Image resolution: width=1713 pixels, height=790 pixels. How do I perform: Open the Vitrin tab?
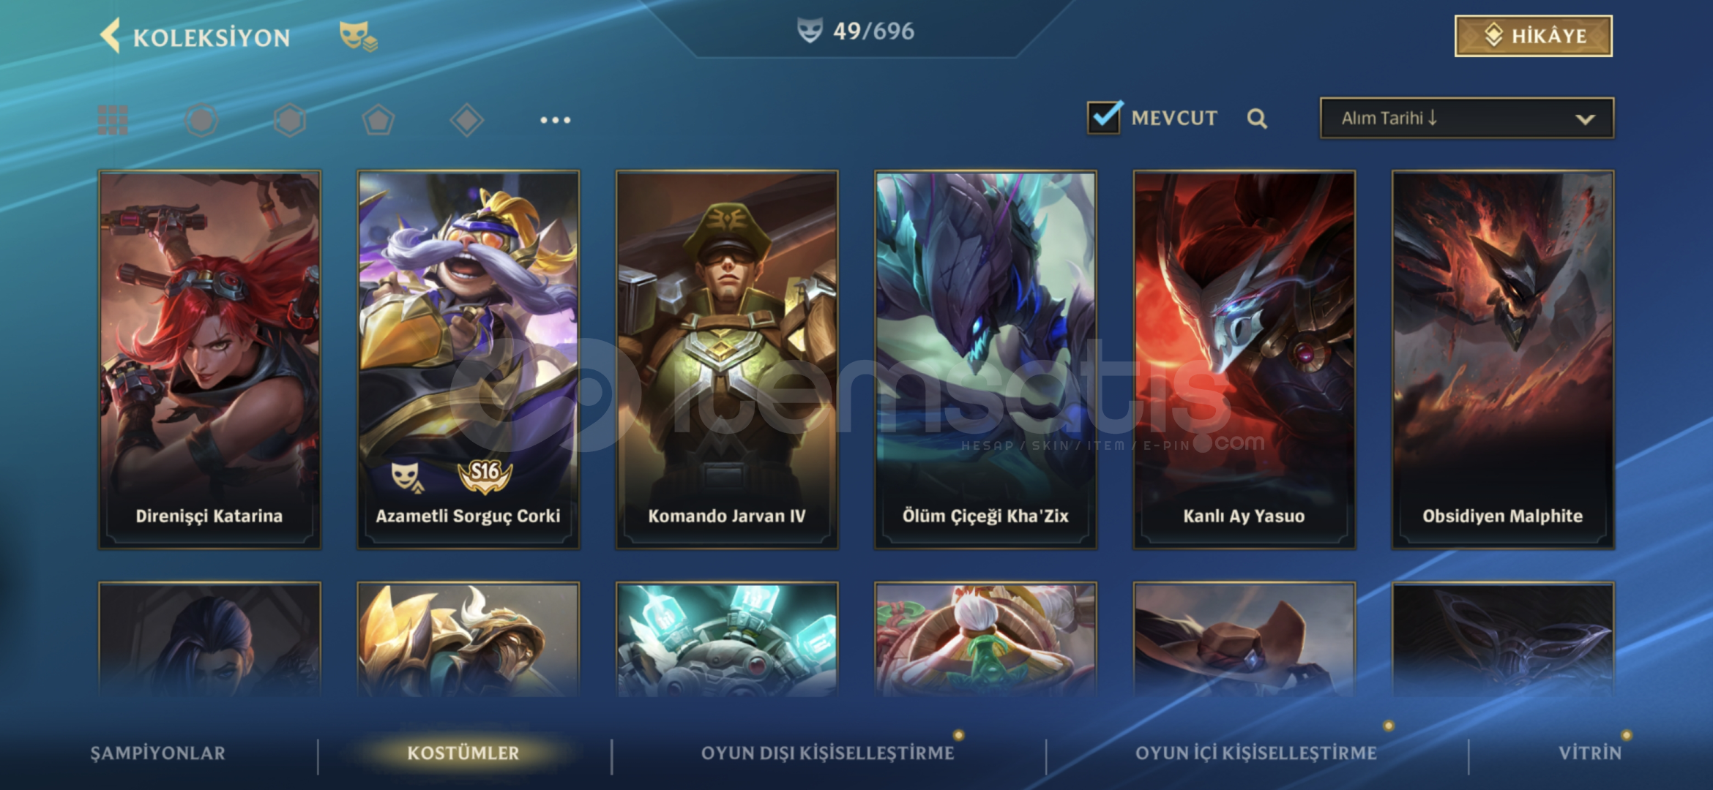point(1589,753)
